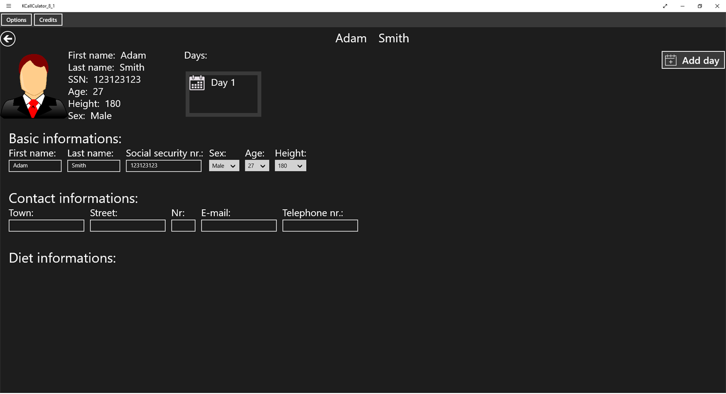
Task: Focus the Social security nr. field
Action: coord(164,166)
